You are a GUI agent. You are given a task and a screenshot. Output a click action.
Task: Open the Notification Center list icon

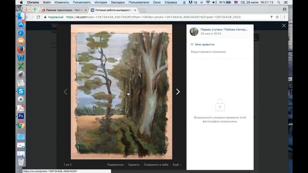[286, 2]
